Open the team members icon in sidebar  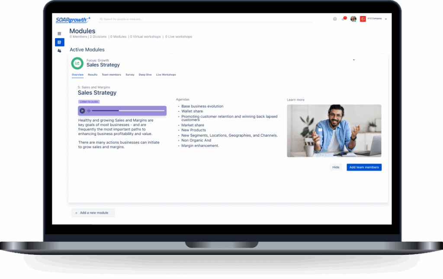pyautogui.click(x=59, y=51)
